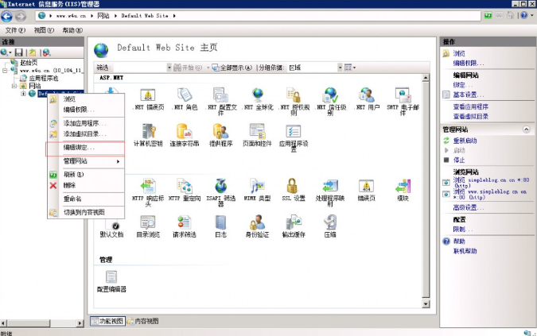Click the back navigation arrow button
Viewport: 537px width, 336px height.
click(6, 16)
